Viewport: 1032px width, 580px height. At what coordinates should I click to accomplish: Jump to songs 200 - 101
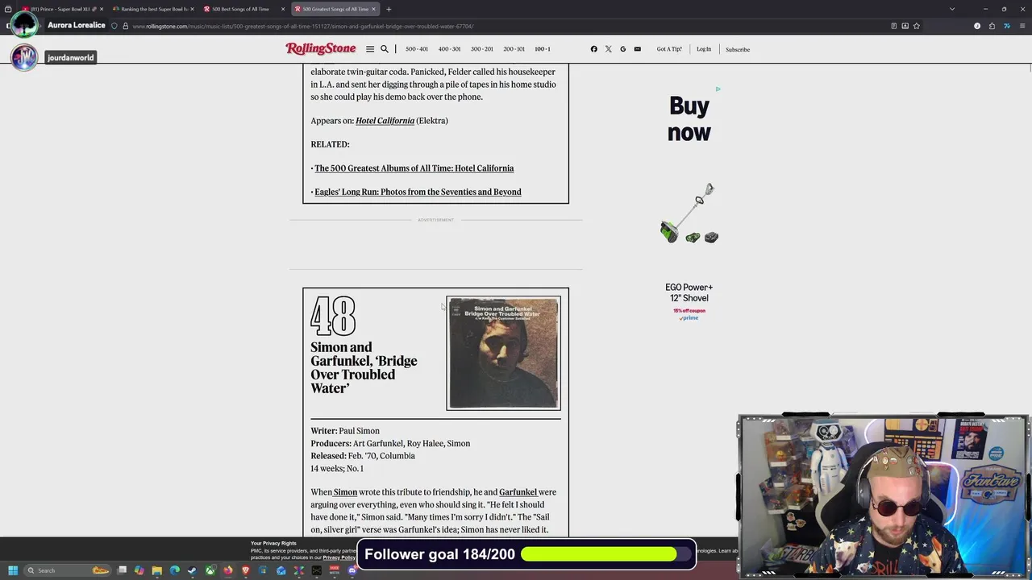coord(514,49)
